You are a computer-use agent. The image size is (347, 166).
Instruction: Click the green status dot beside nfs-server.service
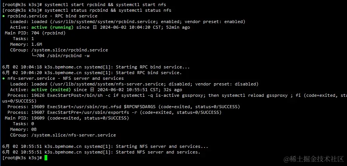[x=4, y=79]
